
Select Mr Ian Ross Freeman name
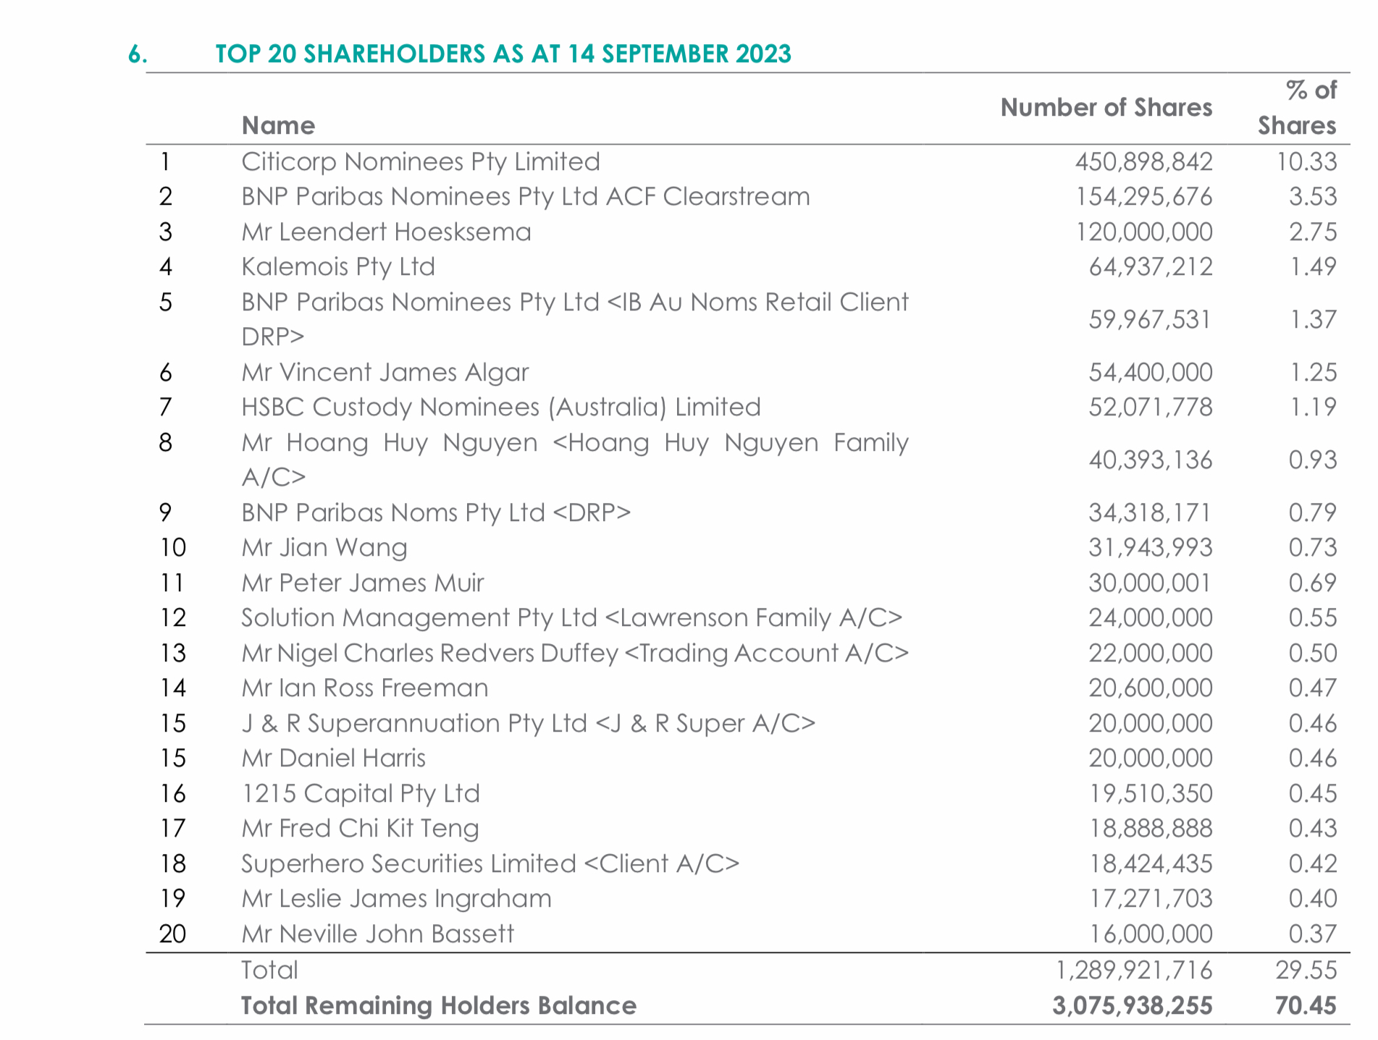(365, 688)
